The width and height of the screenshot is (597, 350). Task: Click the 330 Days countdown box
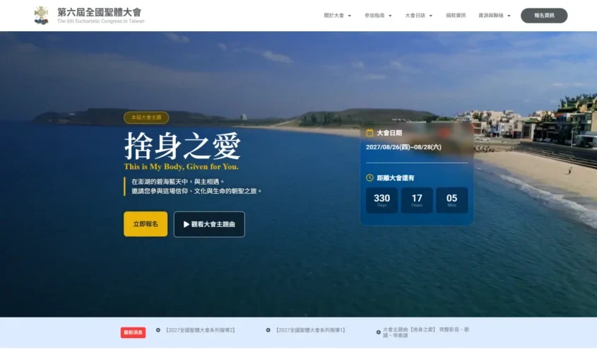pos(382,200)
